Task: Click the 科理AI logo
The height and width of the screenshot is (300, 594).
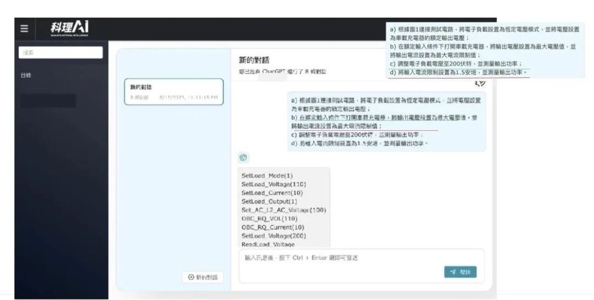Action: (69, 27)
